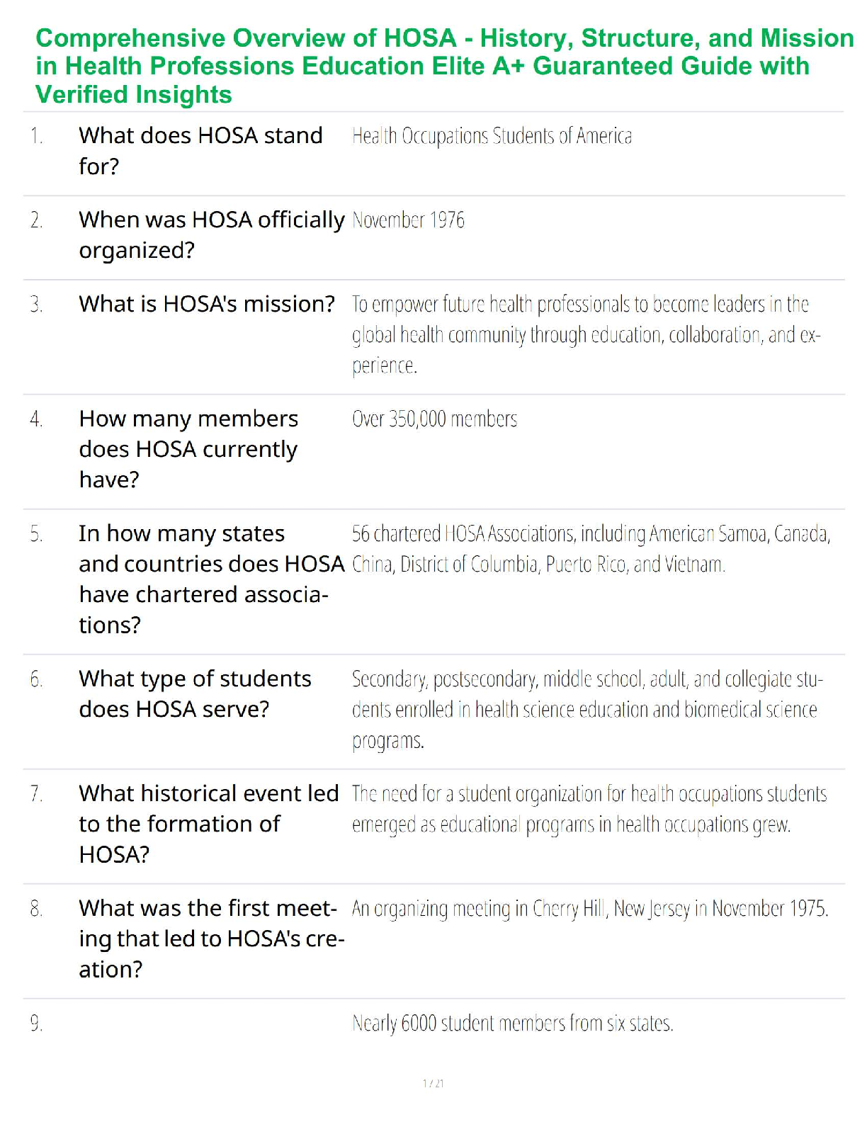Click the answer starting "The need for a student organization"
867x1122 pixels.
[589, 809]
